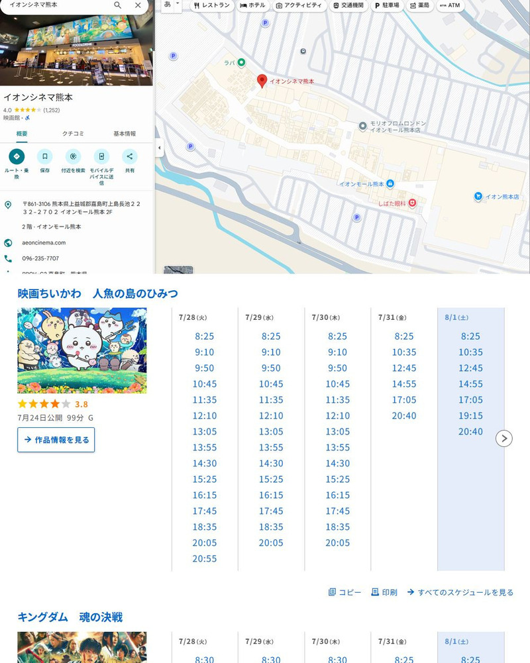Click the 付近を検索 nearby search icon
The width and height of the screenshot is (530, 663).
point(73,156)
